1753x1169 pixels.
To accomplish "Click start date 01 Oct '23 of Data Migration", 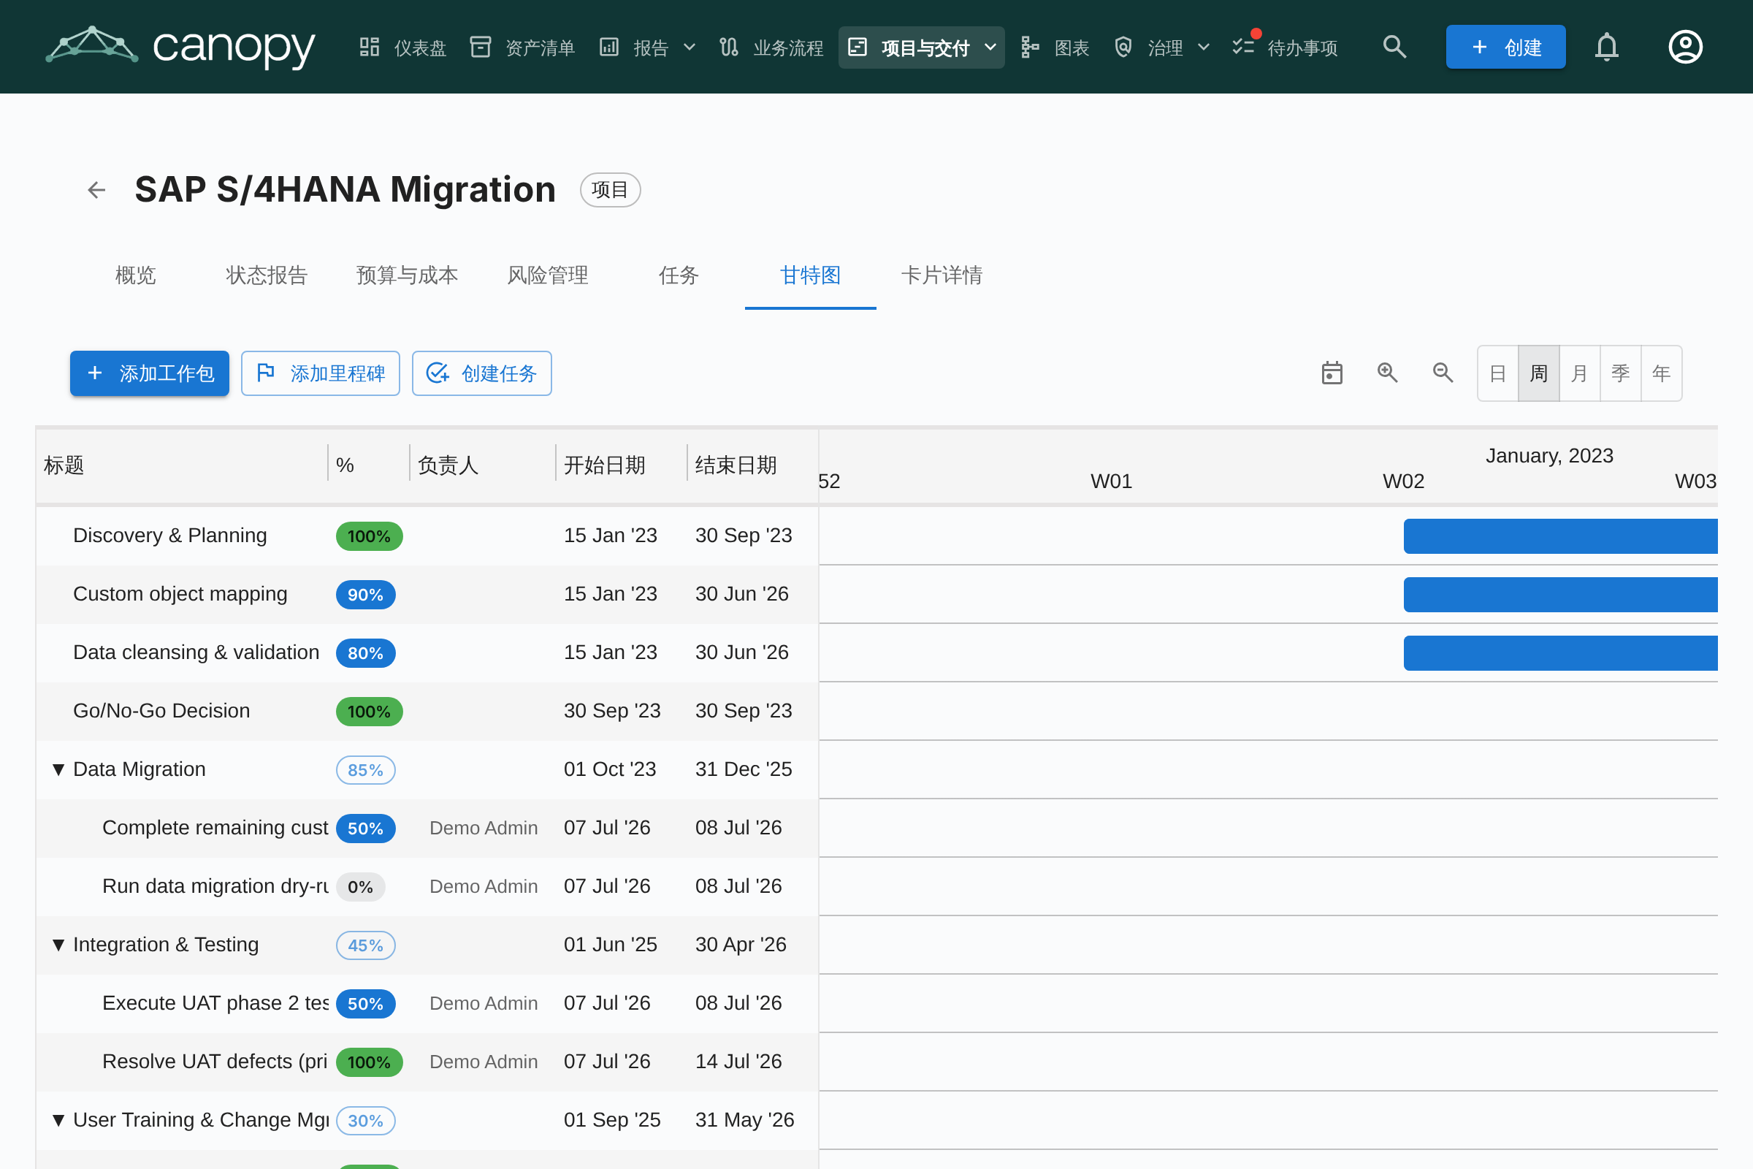I will tap(610, 769).
